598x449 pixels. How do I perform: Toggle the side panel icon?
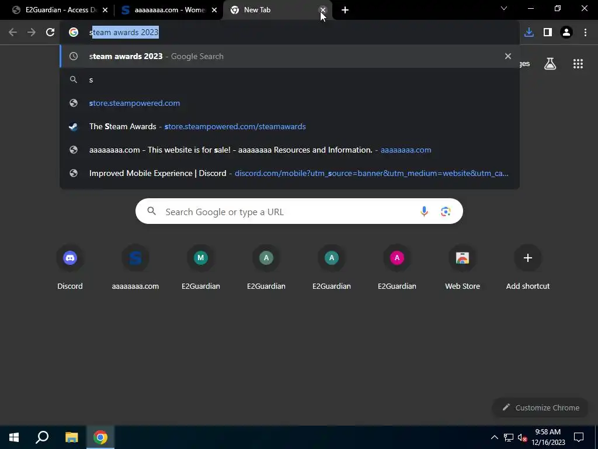pos(548,33)
